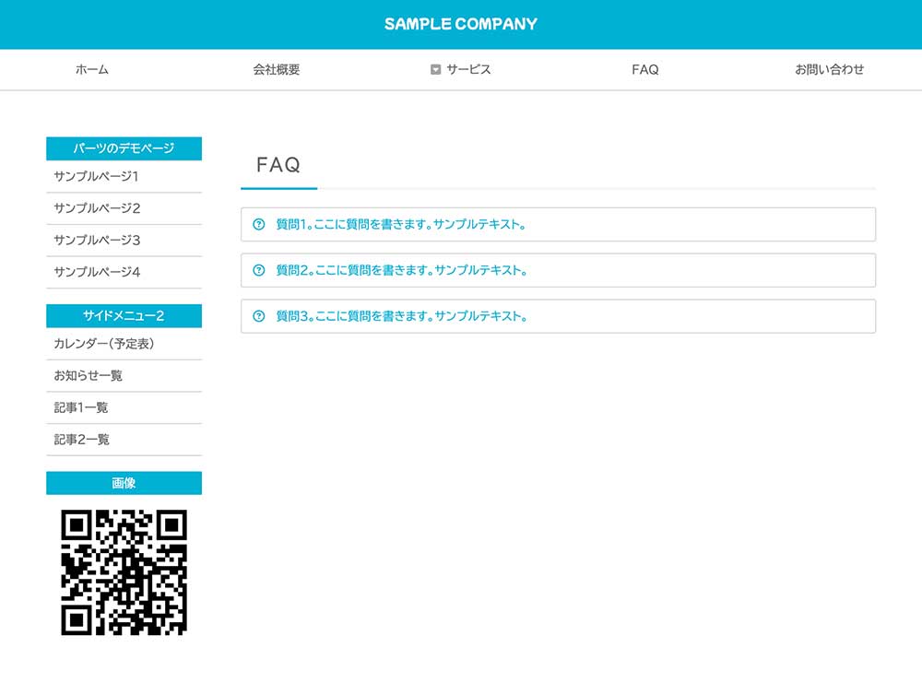The image size is (922, 683).
Task: Click パーツのデモページ sidebar heading
Action: pos(124,148)
